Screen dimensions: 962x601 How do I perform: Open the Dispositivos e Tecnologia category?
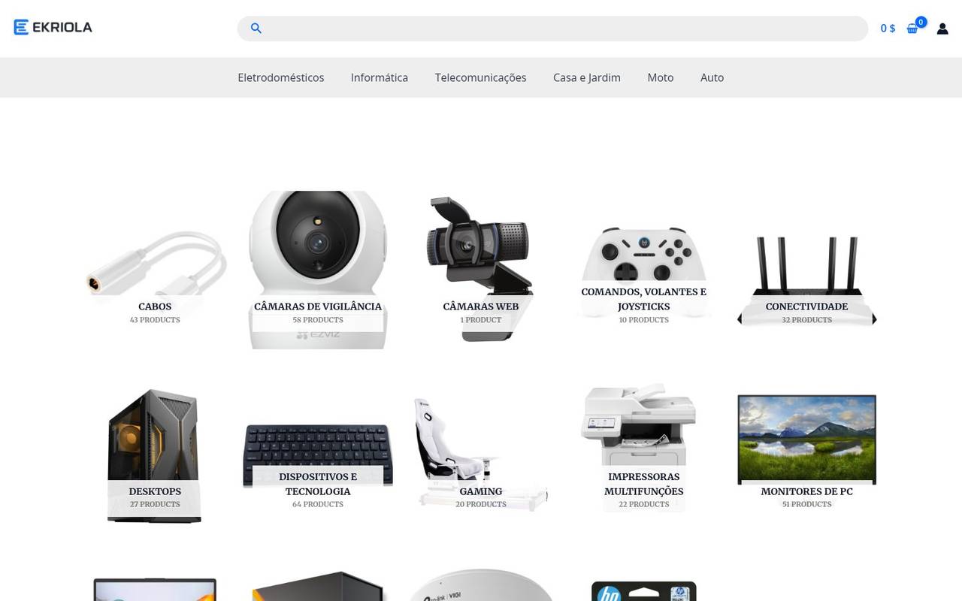pyautogui.click(x=318, y=484)
